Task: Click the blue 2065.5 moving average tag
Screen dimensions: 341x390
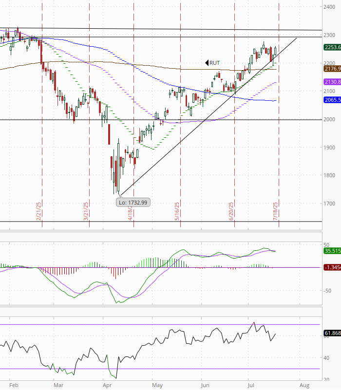Action: 332,100
